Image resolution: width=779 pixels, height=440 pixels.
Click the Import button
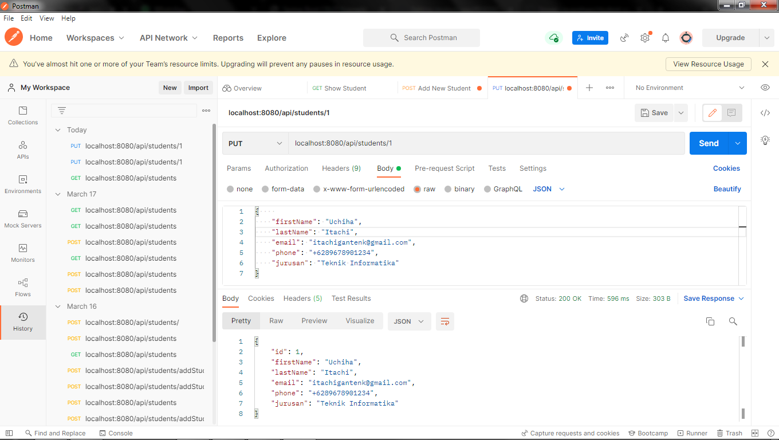198,88
